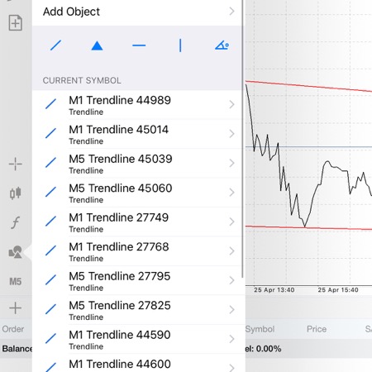
Task: Open M5 Trendline 27825 entry
Action: pos(139,310)
